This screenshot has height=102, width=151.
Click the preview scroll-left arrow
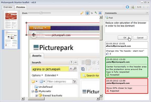click(x=23, y=98)
